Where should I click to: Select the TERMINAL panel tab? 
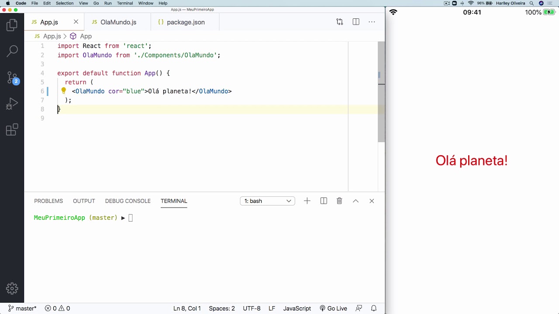coord(174,201)
